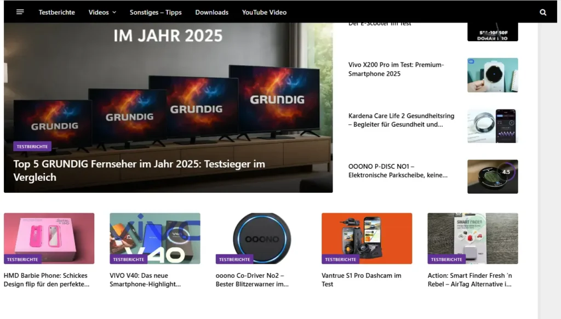Click the TESTBERICHTE badge on the hero image
Viewport: 561px width, 319px height.
32,146
